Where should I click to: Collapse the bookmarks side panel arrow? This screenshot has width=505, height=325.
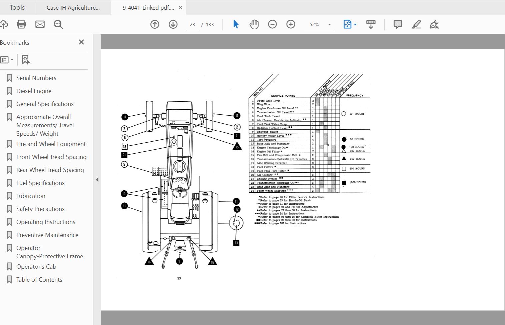pyautogui.click(x=97, y=180)
